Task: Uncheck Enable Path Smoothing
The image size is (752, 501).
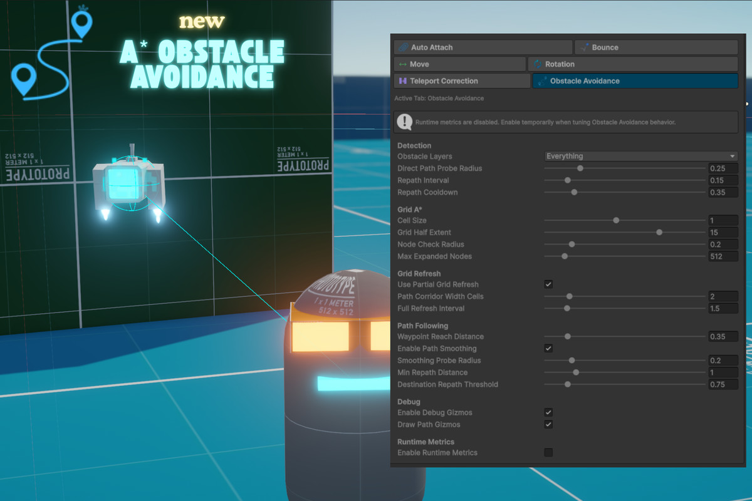Action: coord(548,348)
